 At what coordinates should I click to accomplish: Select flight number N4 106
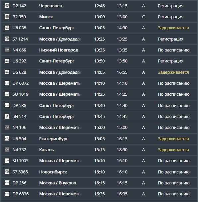[x=19, y=127]
